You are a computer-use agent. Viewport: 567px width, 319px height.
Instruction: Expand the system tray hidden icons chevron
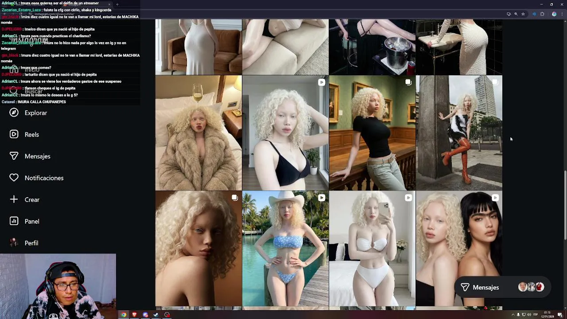point(513,315)
